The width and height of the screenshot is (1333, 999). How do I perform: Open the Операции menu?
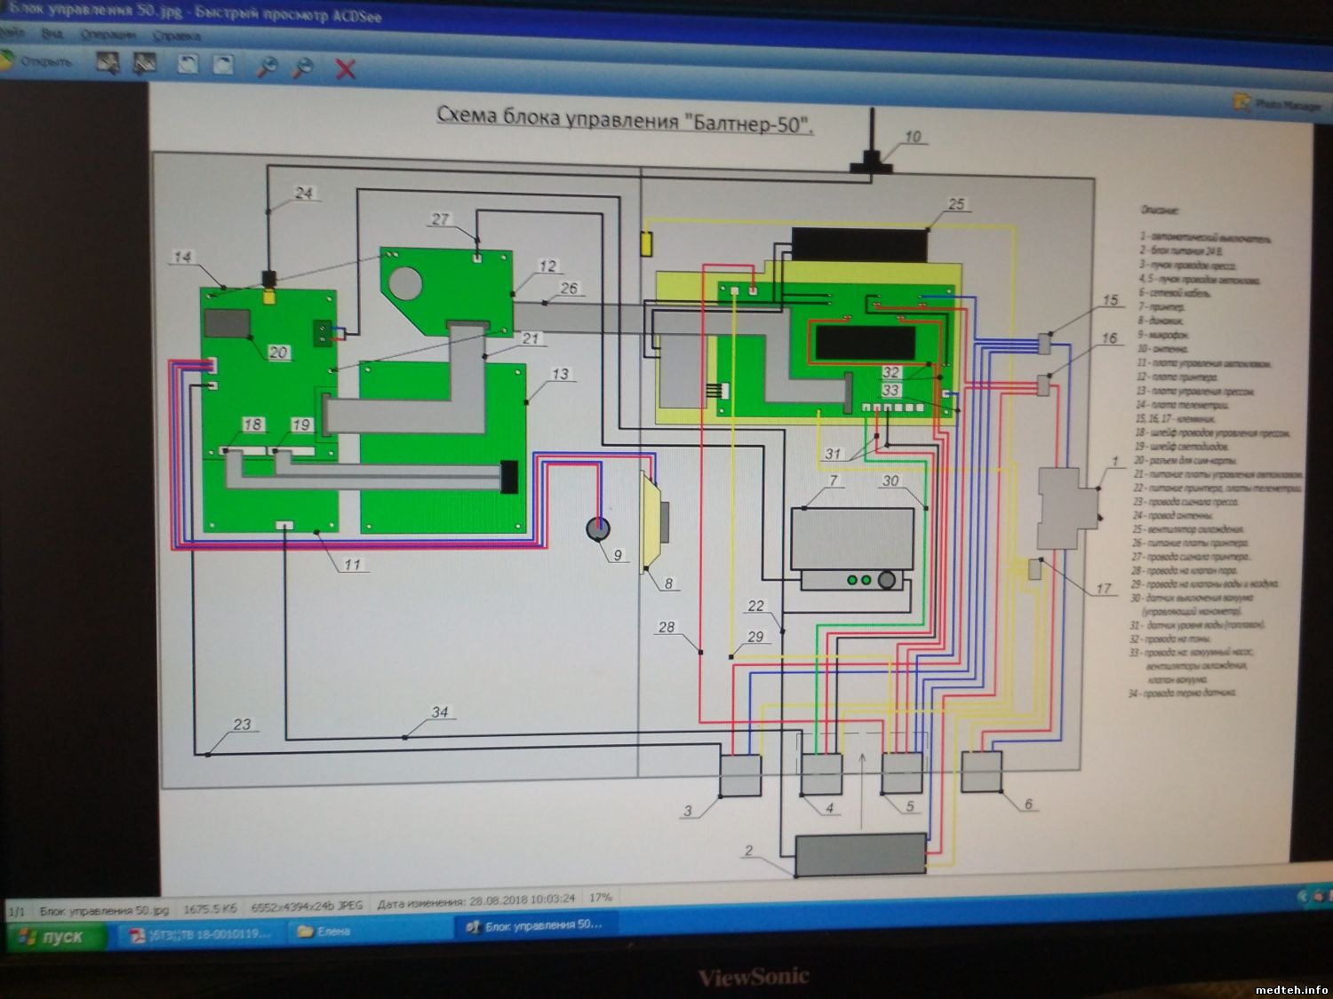(108, 35)
